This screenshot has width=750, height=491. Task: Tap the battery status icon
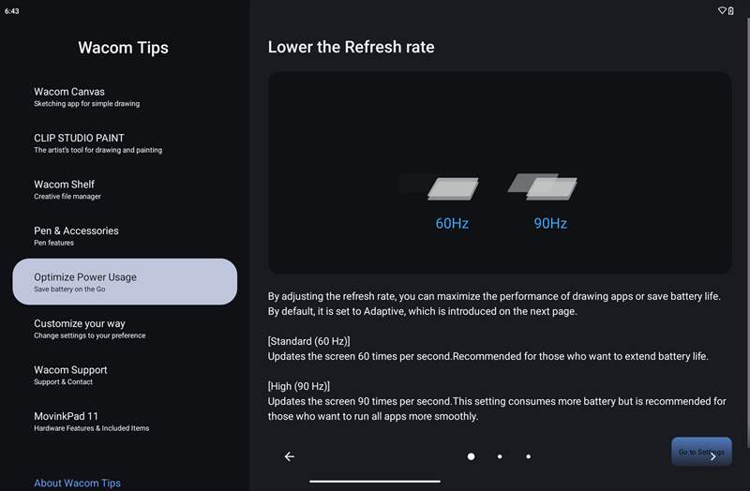[731, 10]
